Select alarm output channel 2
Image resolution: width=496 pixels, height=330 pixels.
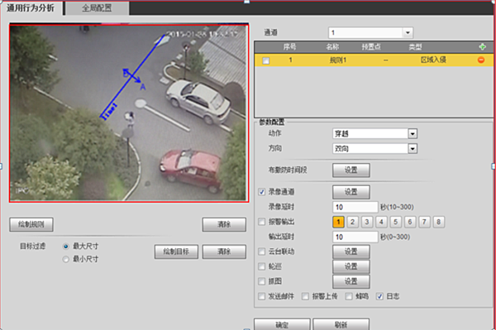tap(353, 222)
